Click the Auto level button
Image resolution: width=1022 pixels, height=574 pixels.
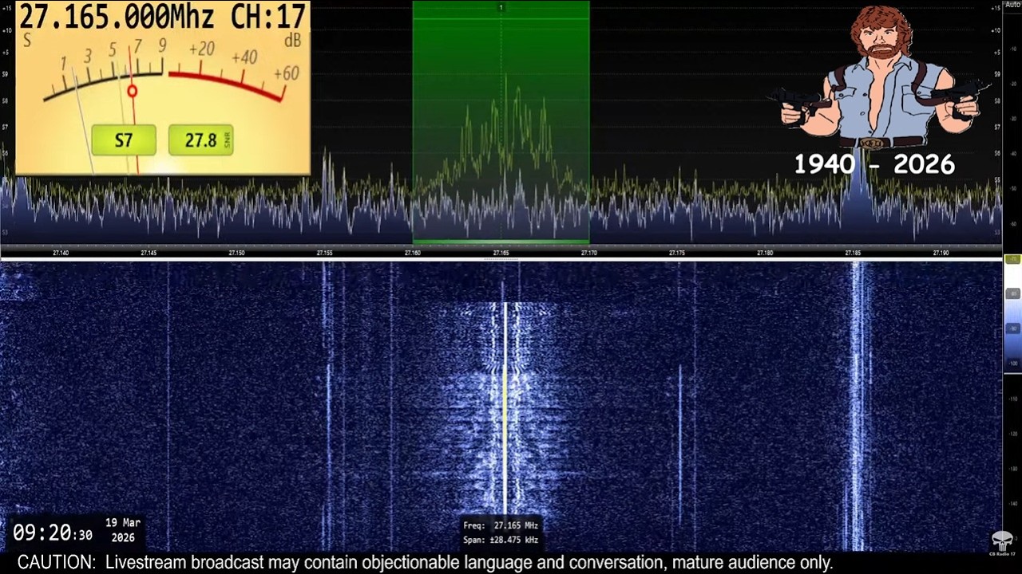point(1012,5)
